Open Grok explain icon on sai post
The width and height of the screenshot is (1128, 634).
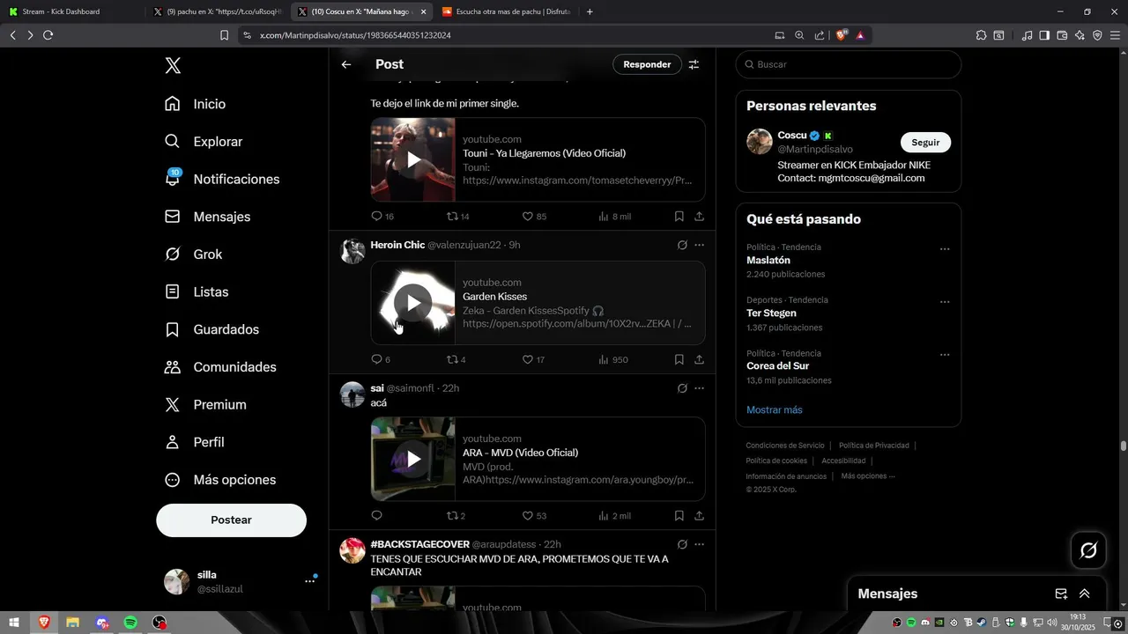coord(682,388)
